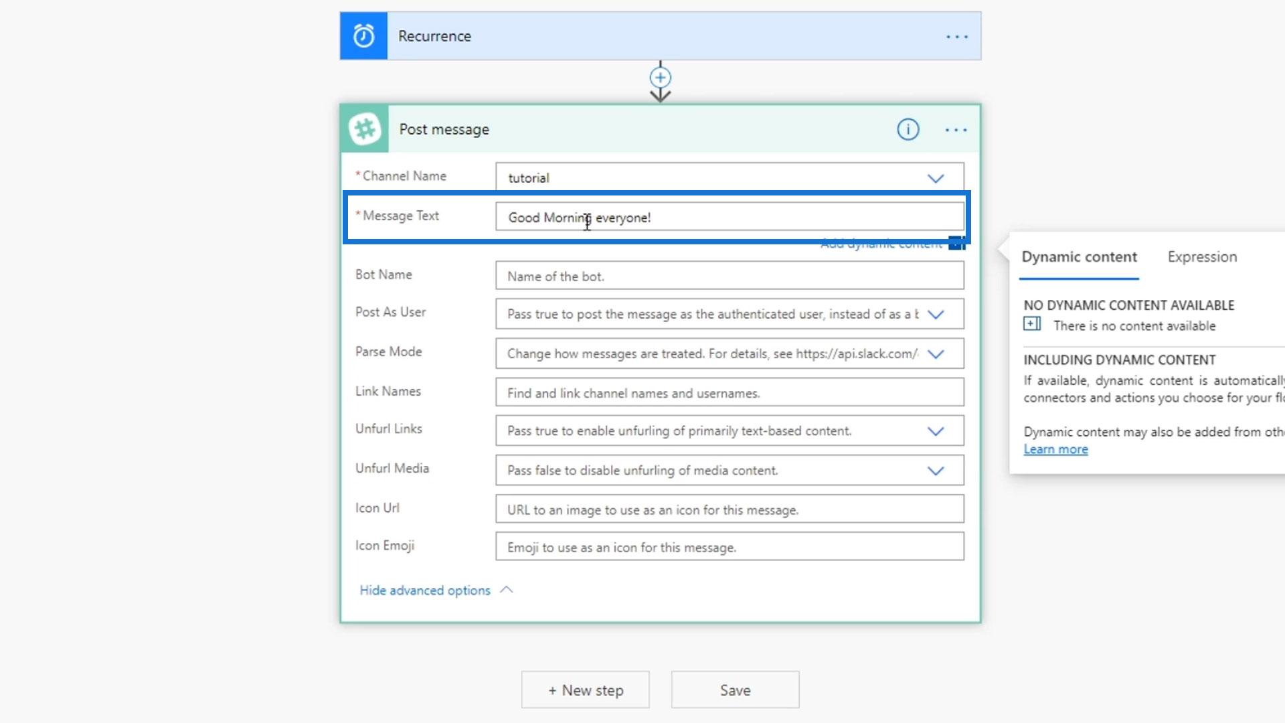Save the flow

[x=735, y=690]
